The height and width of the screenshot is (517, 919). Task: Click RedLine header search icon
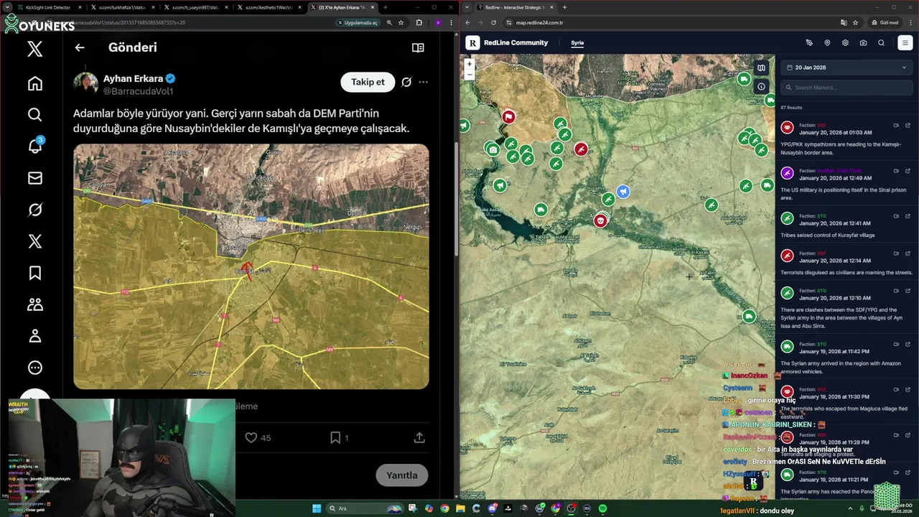(881, 43)
